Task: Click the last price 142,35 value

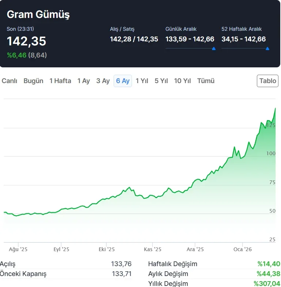Action: (27, 41)
